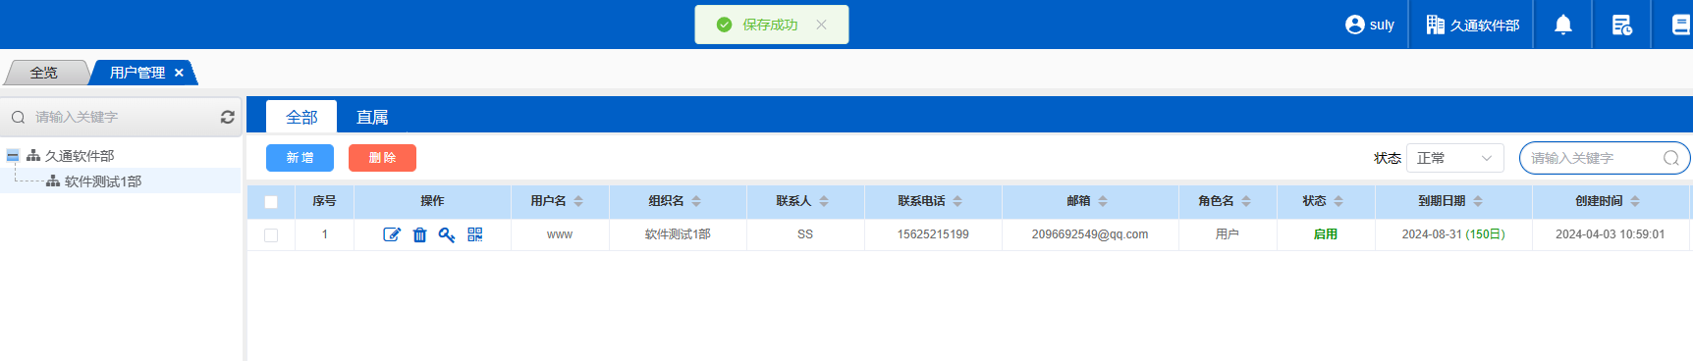Sort by 用户名 column arrows
This screenshot has height=361, width=1693.
pos(578,201)
